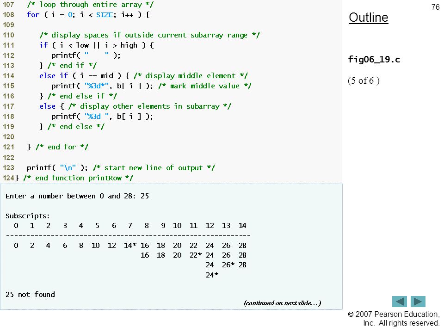The image size is (444, 333).
Task: Select the '25 not found' output line
Action: [30, 295]
